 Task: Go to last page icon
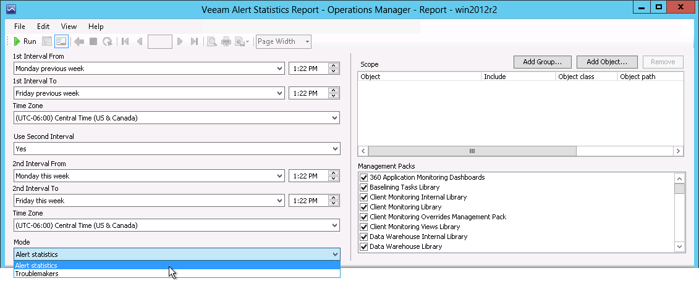point(194,41)
